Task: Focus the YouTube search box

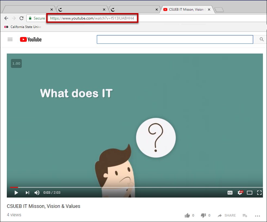Action: coord(175,39)
